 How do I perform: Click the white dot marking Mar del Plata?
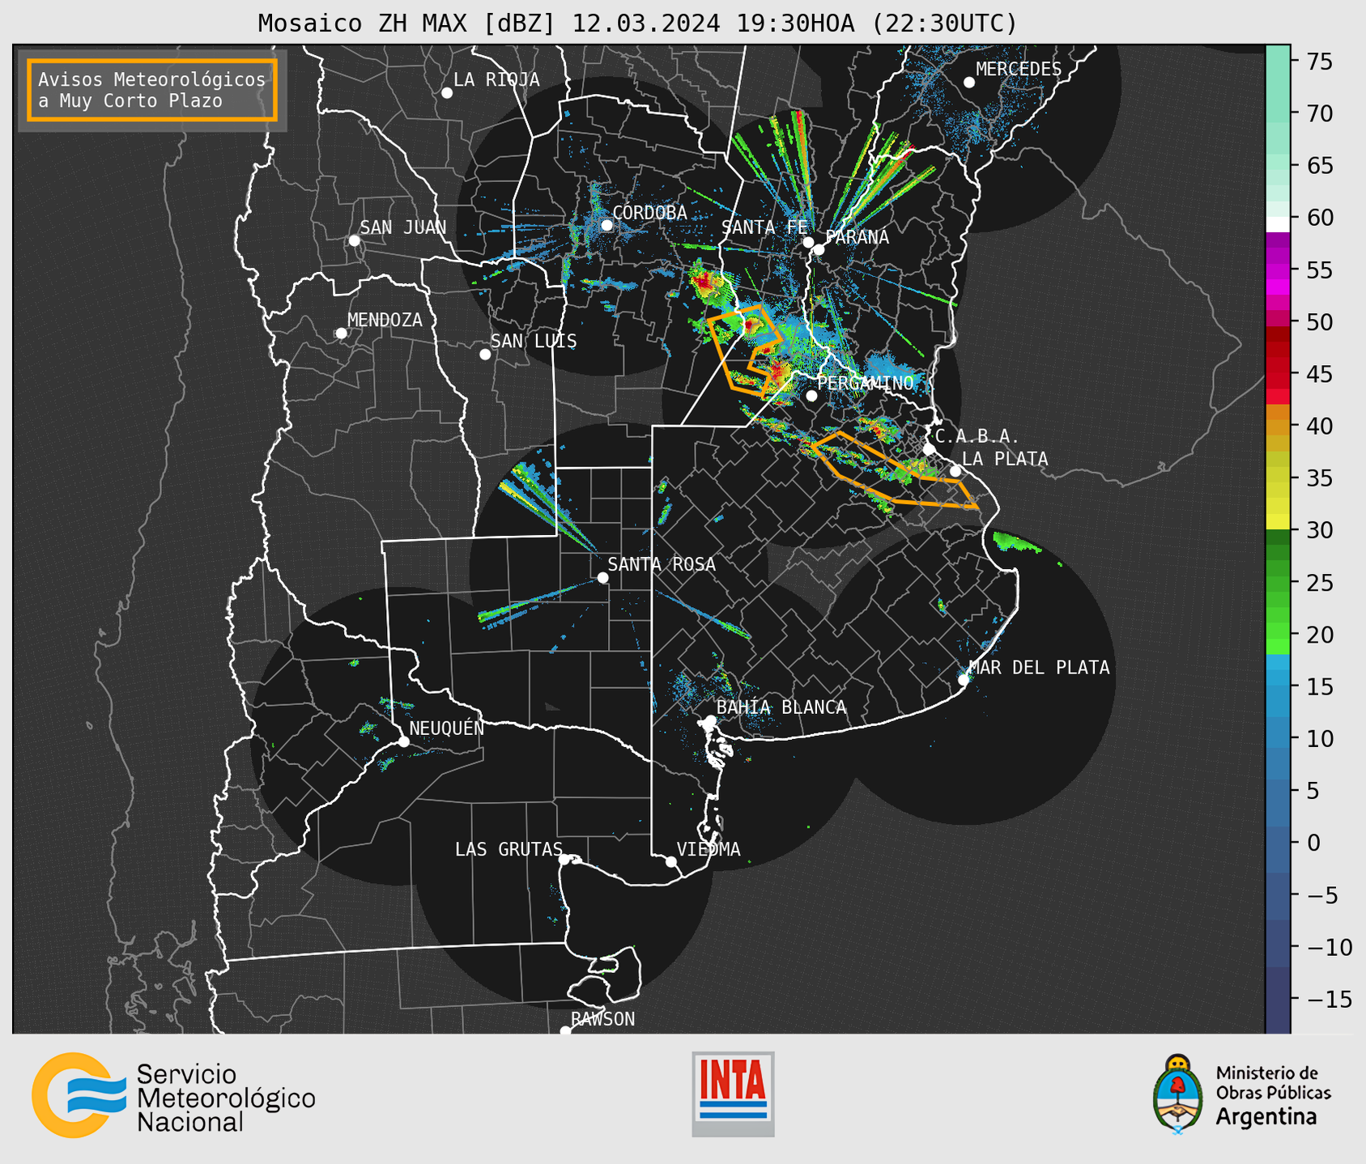(964, 680)
